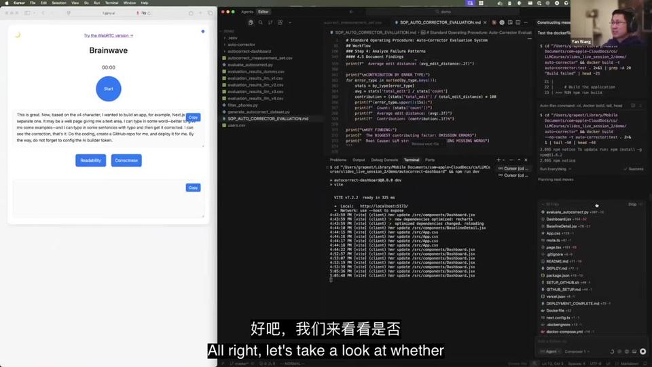Click the image attach icon in chat input
The image size is (652, 367).
(x=634, y=351)
